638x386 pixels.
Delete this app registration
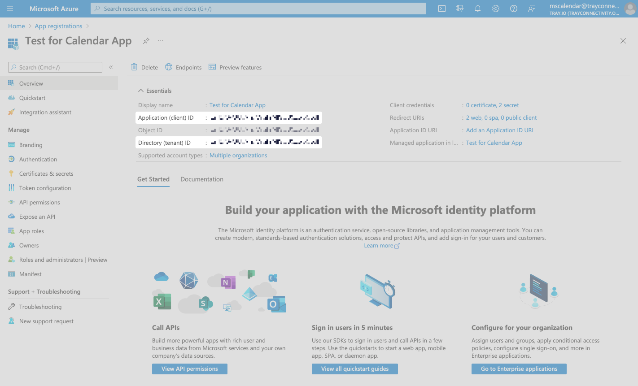[144, 67]
